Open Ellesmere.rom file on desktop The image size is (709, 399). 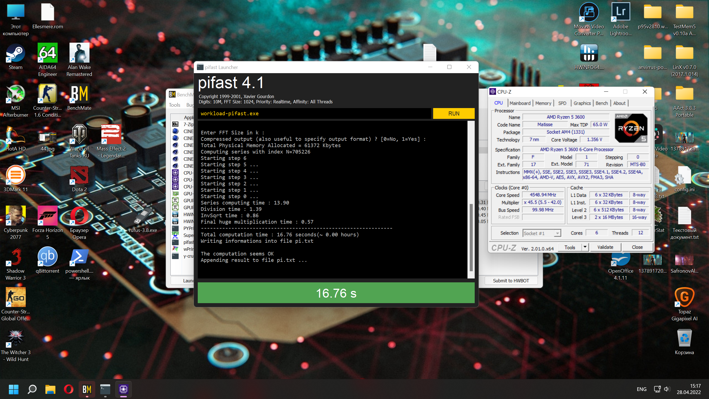pos(48,16)
